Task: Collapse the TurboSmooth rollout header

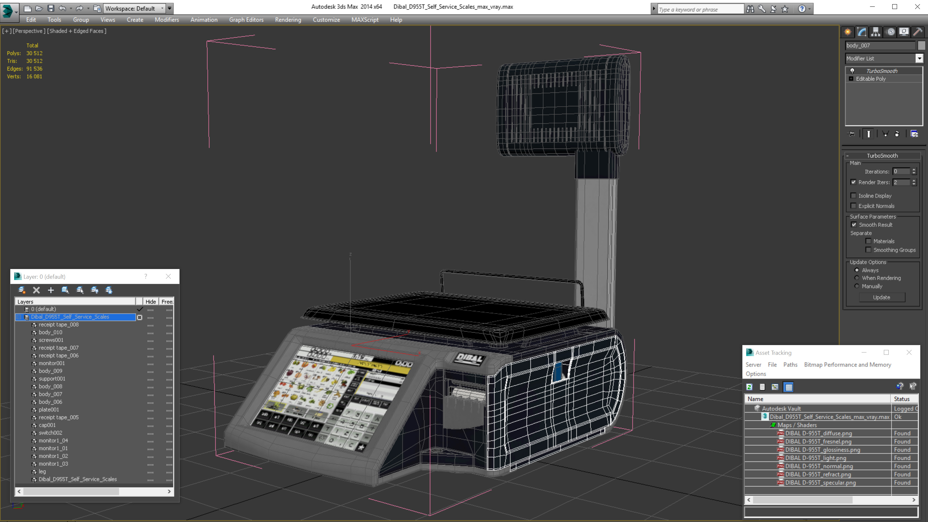Action: (x=882, y=156)
